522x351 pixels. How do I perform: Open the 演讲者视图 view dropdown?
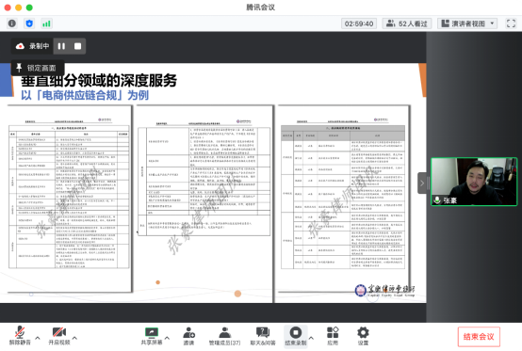[x=467, y=24]
